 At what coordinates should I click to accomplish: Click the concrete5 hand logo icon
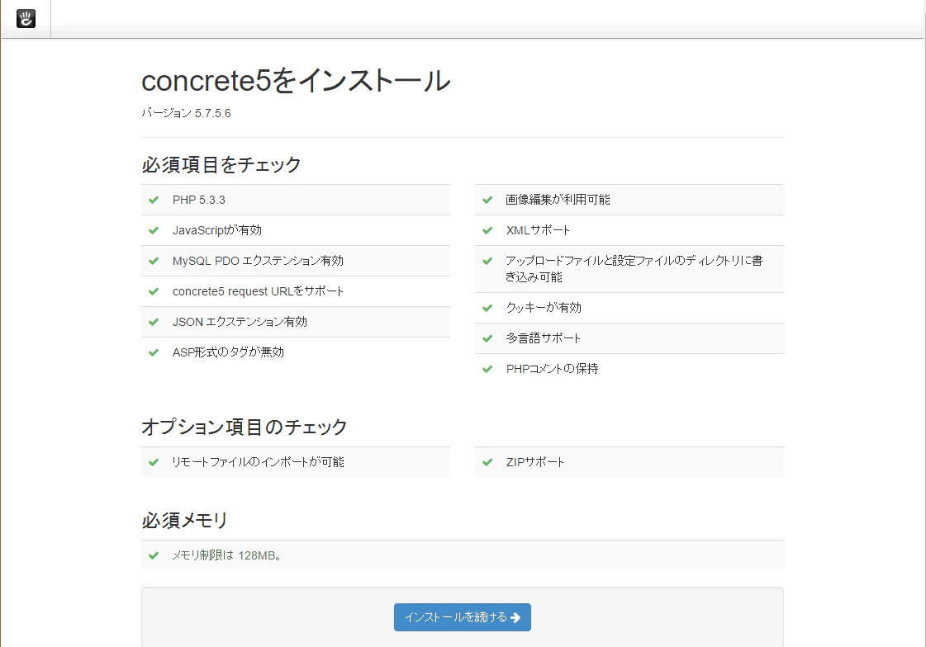point(26,19)
